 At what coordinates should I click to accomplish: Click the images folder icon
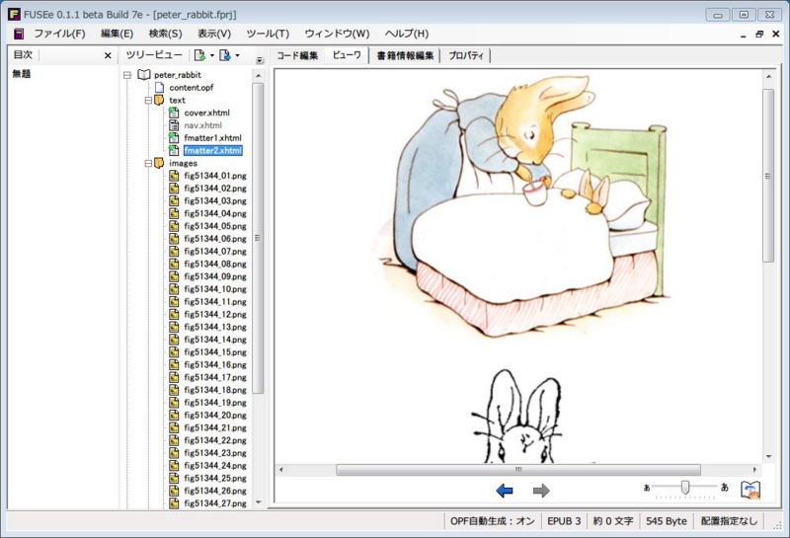point(159,163)
